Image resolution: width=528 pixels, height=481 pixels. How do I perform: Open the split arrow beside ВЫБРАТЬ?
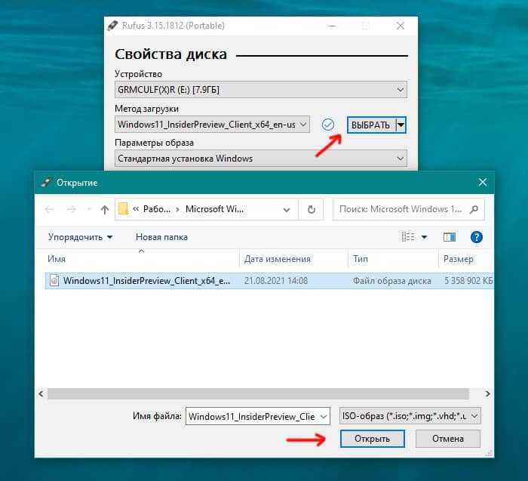click(x=401, y=125)
